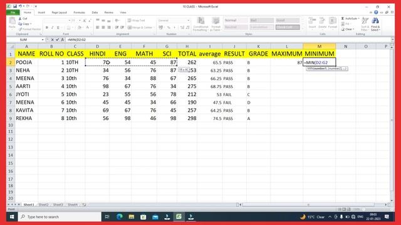The height and width of the screenshot is (225, 401).
Task: Confirm formula with checkmark Enter icon
Action: click(57, 39)
